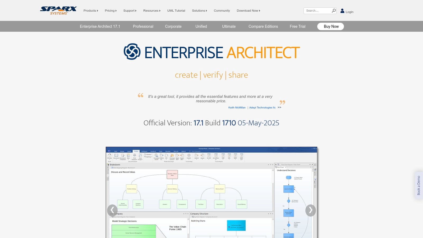Open the UML Tutorial page
The image size is (423, 238).
(176, 11)
